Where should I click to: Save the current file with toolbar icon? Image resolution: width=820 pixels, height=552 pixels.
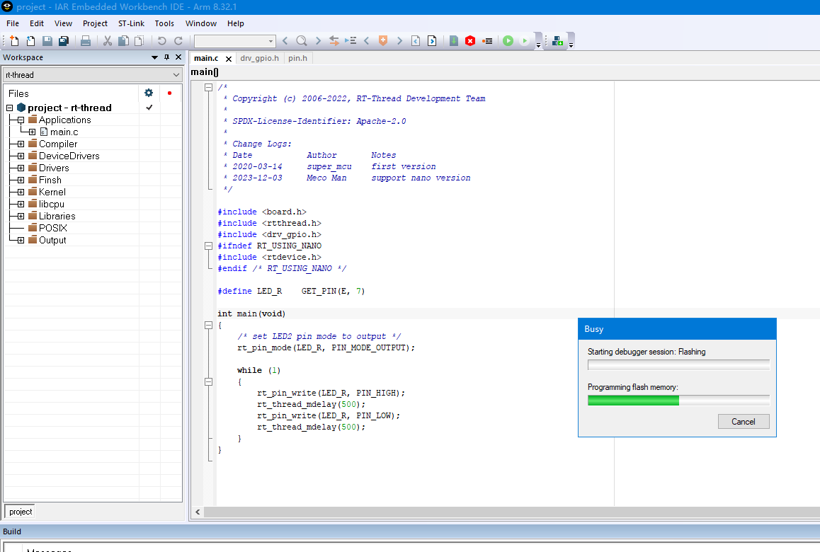pos(47,41)
